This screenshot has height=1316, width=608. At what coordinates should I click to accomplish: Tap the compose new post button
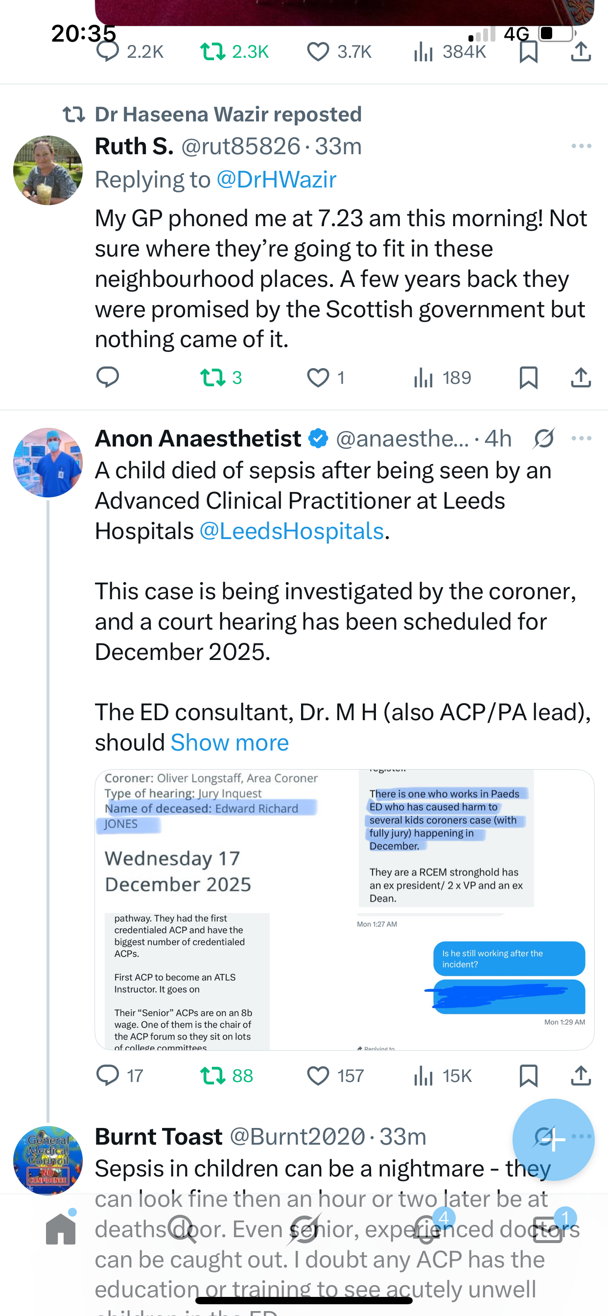tap(553, 1139)
